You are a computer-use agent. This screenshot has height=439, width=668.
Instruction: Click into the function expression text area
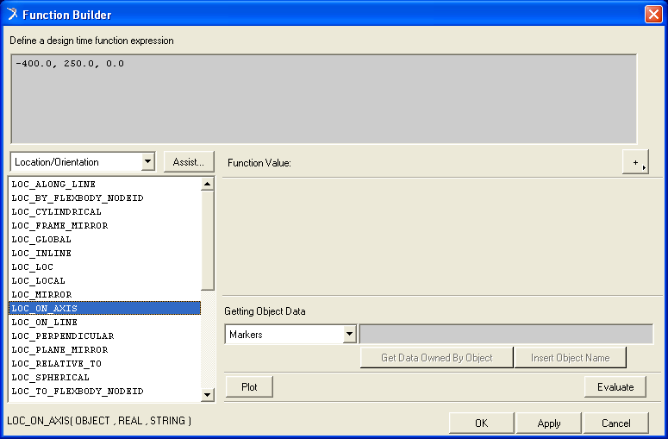pyautogui.click(x=324, y=99)
